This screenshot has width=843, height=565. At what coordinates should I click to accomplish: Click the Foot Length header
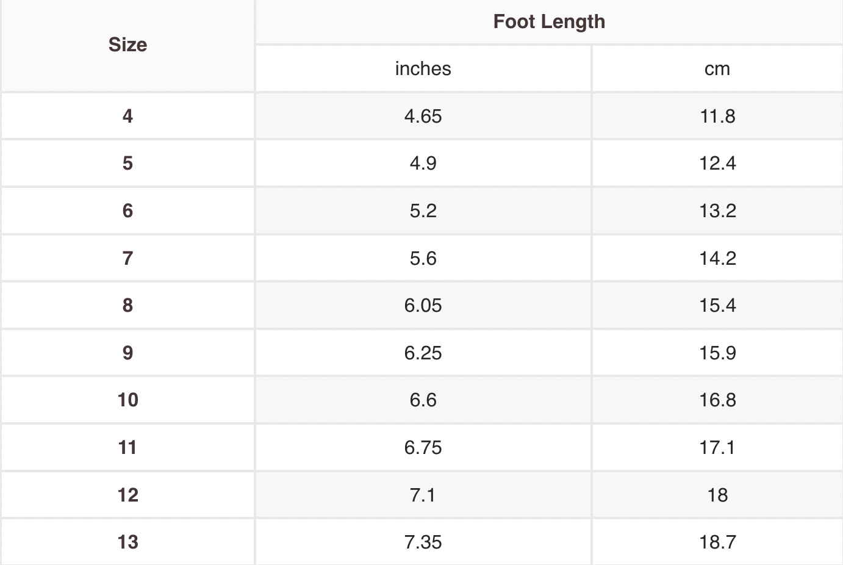[549, 22]
